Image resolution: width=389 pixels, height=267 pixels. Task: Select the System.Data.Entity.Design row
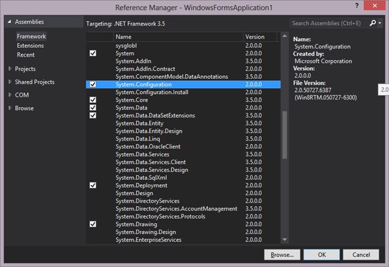click(x=183, y=131)
